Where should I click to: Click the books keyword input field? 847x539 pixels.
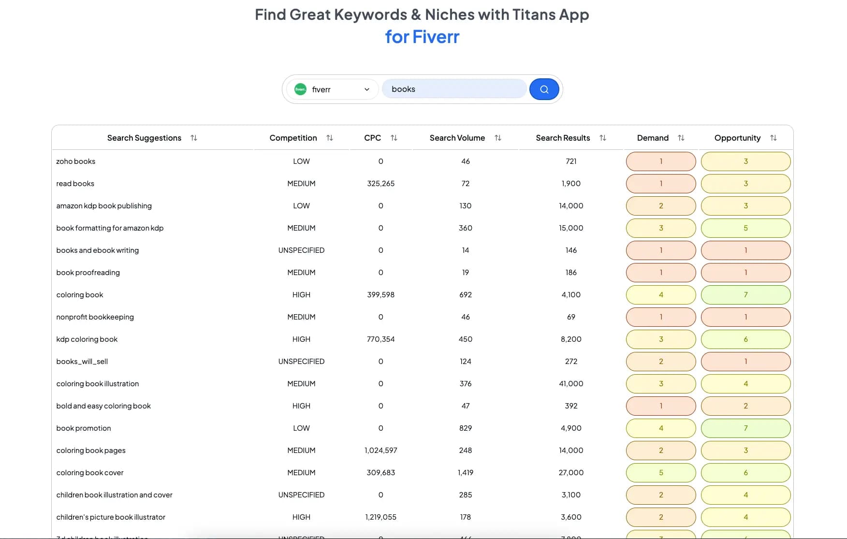tap(454, 89)
